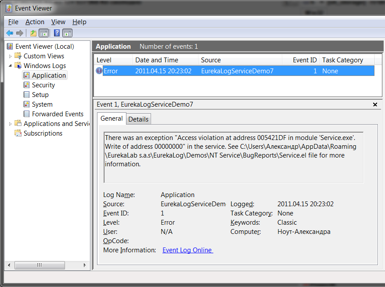Viewport: 385px width, 287px height.
Task: Click the Application log icon in tree
Action: click(x=26, y=75)
